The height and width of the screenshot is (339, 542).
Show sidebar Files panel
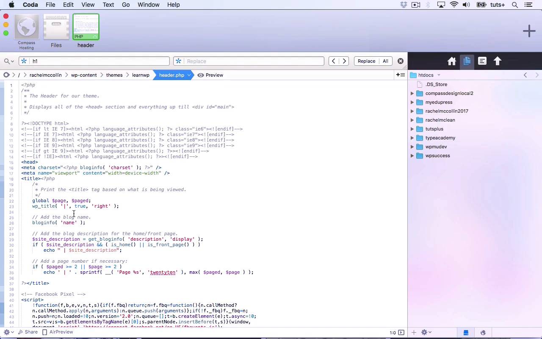coord(467,61)
